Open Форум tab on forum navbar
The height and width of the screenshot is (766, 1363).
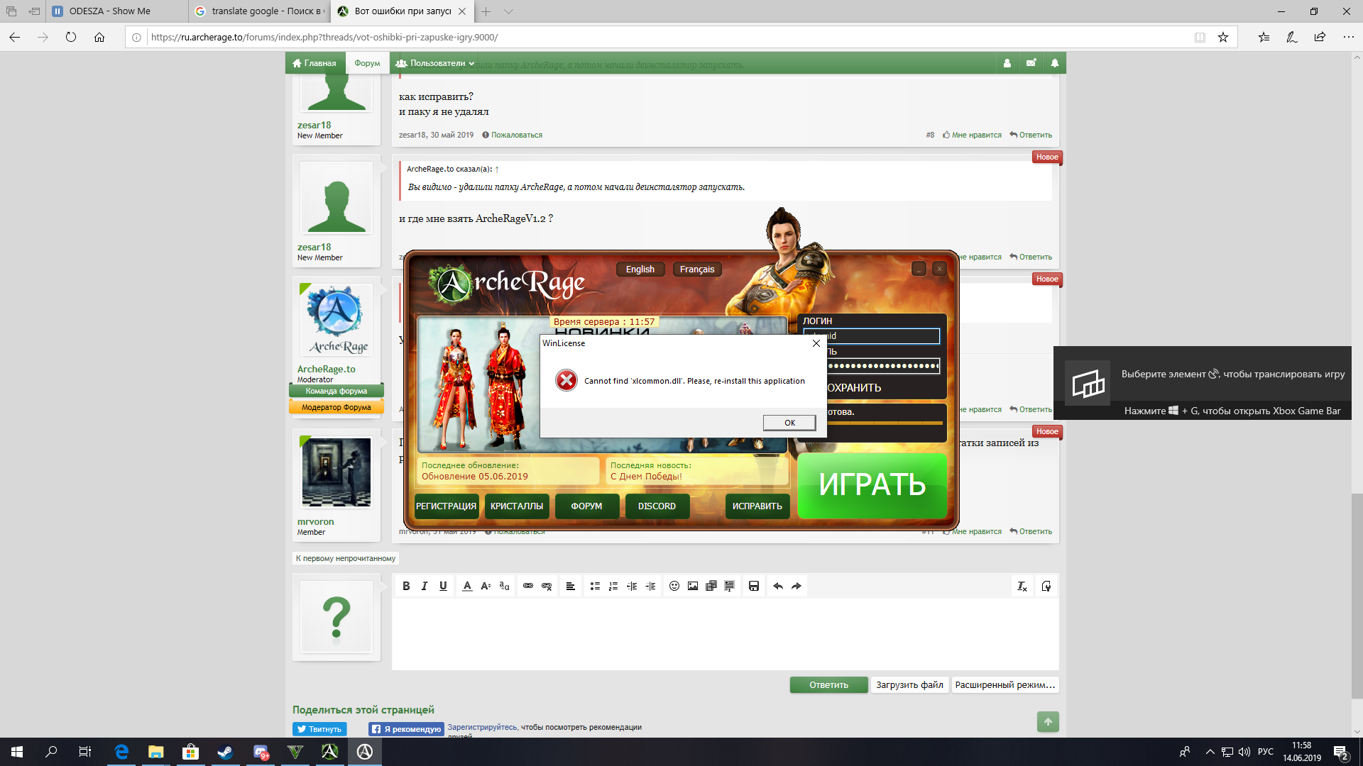tap(367, 63)
